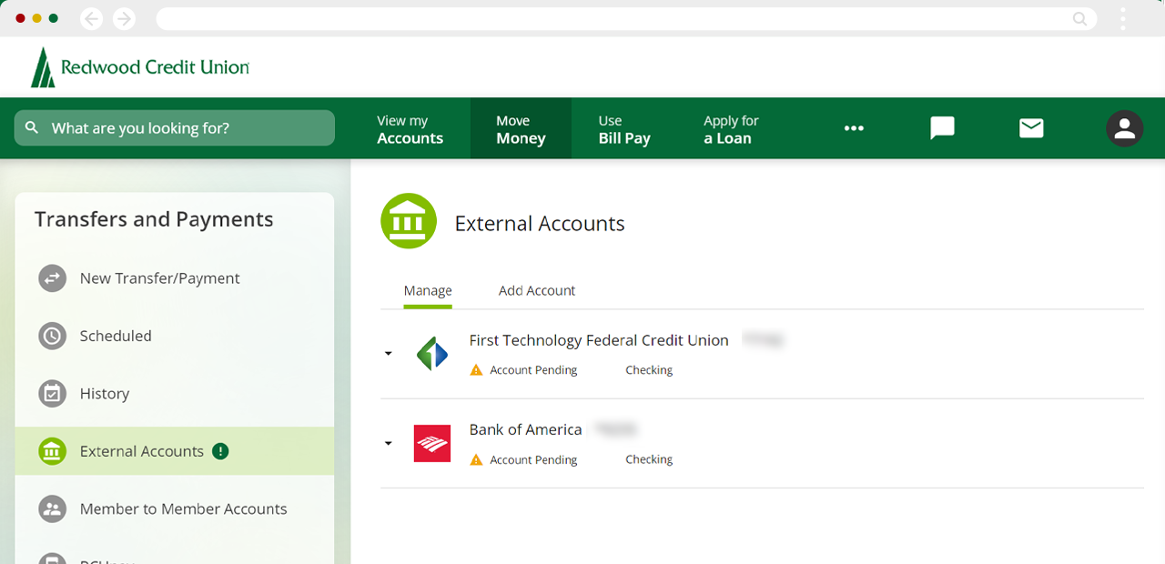Click Checking label under First Technology
1165x564 pixels.
click(x=649, y=370)
